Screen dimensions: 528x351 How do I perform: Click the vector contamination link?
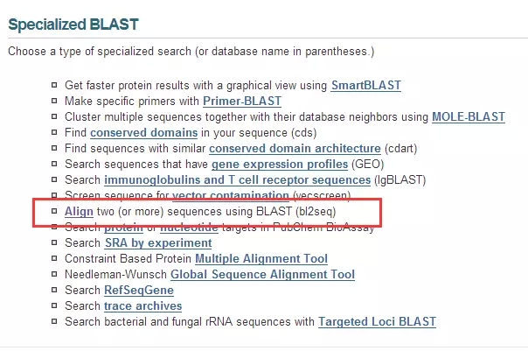tap(231, 195)
